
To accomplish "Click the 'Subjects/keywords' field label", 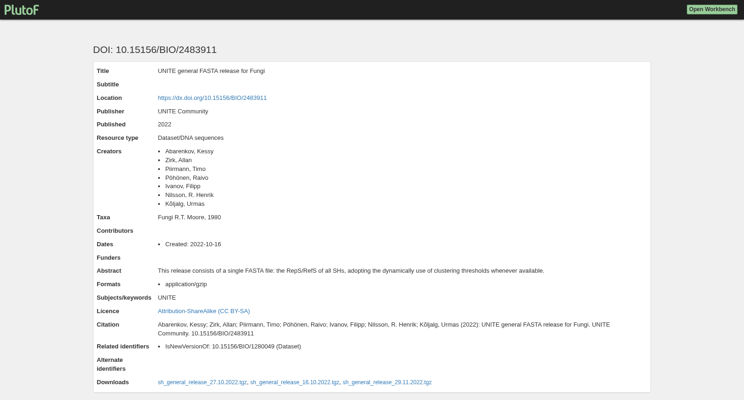I will pyautogui.click(x=124, y=298).
